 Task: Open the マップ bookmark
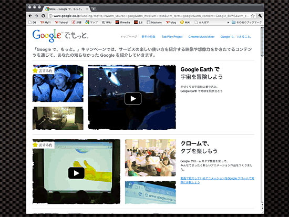(x=91, y=22)
